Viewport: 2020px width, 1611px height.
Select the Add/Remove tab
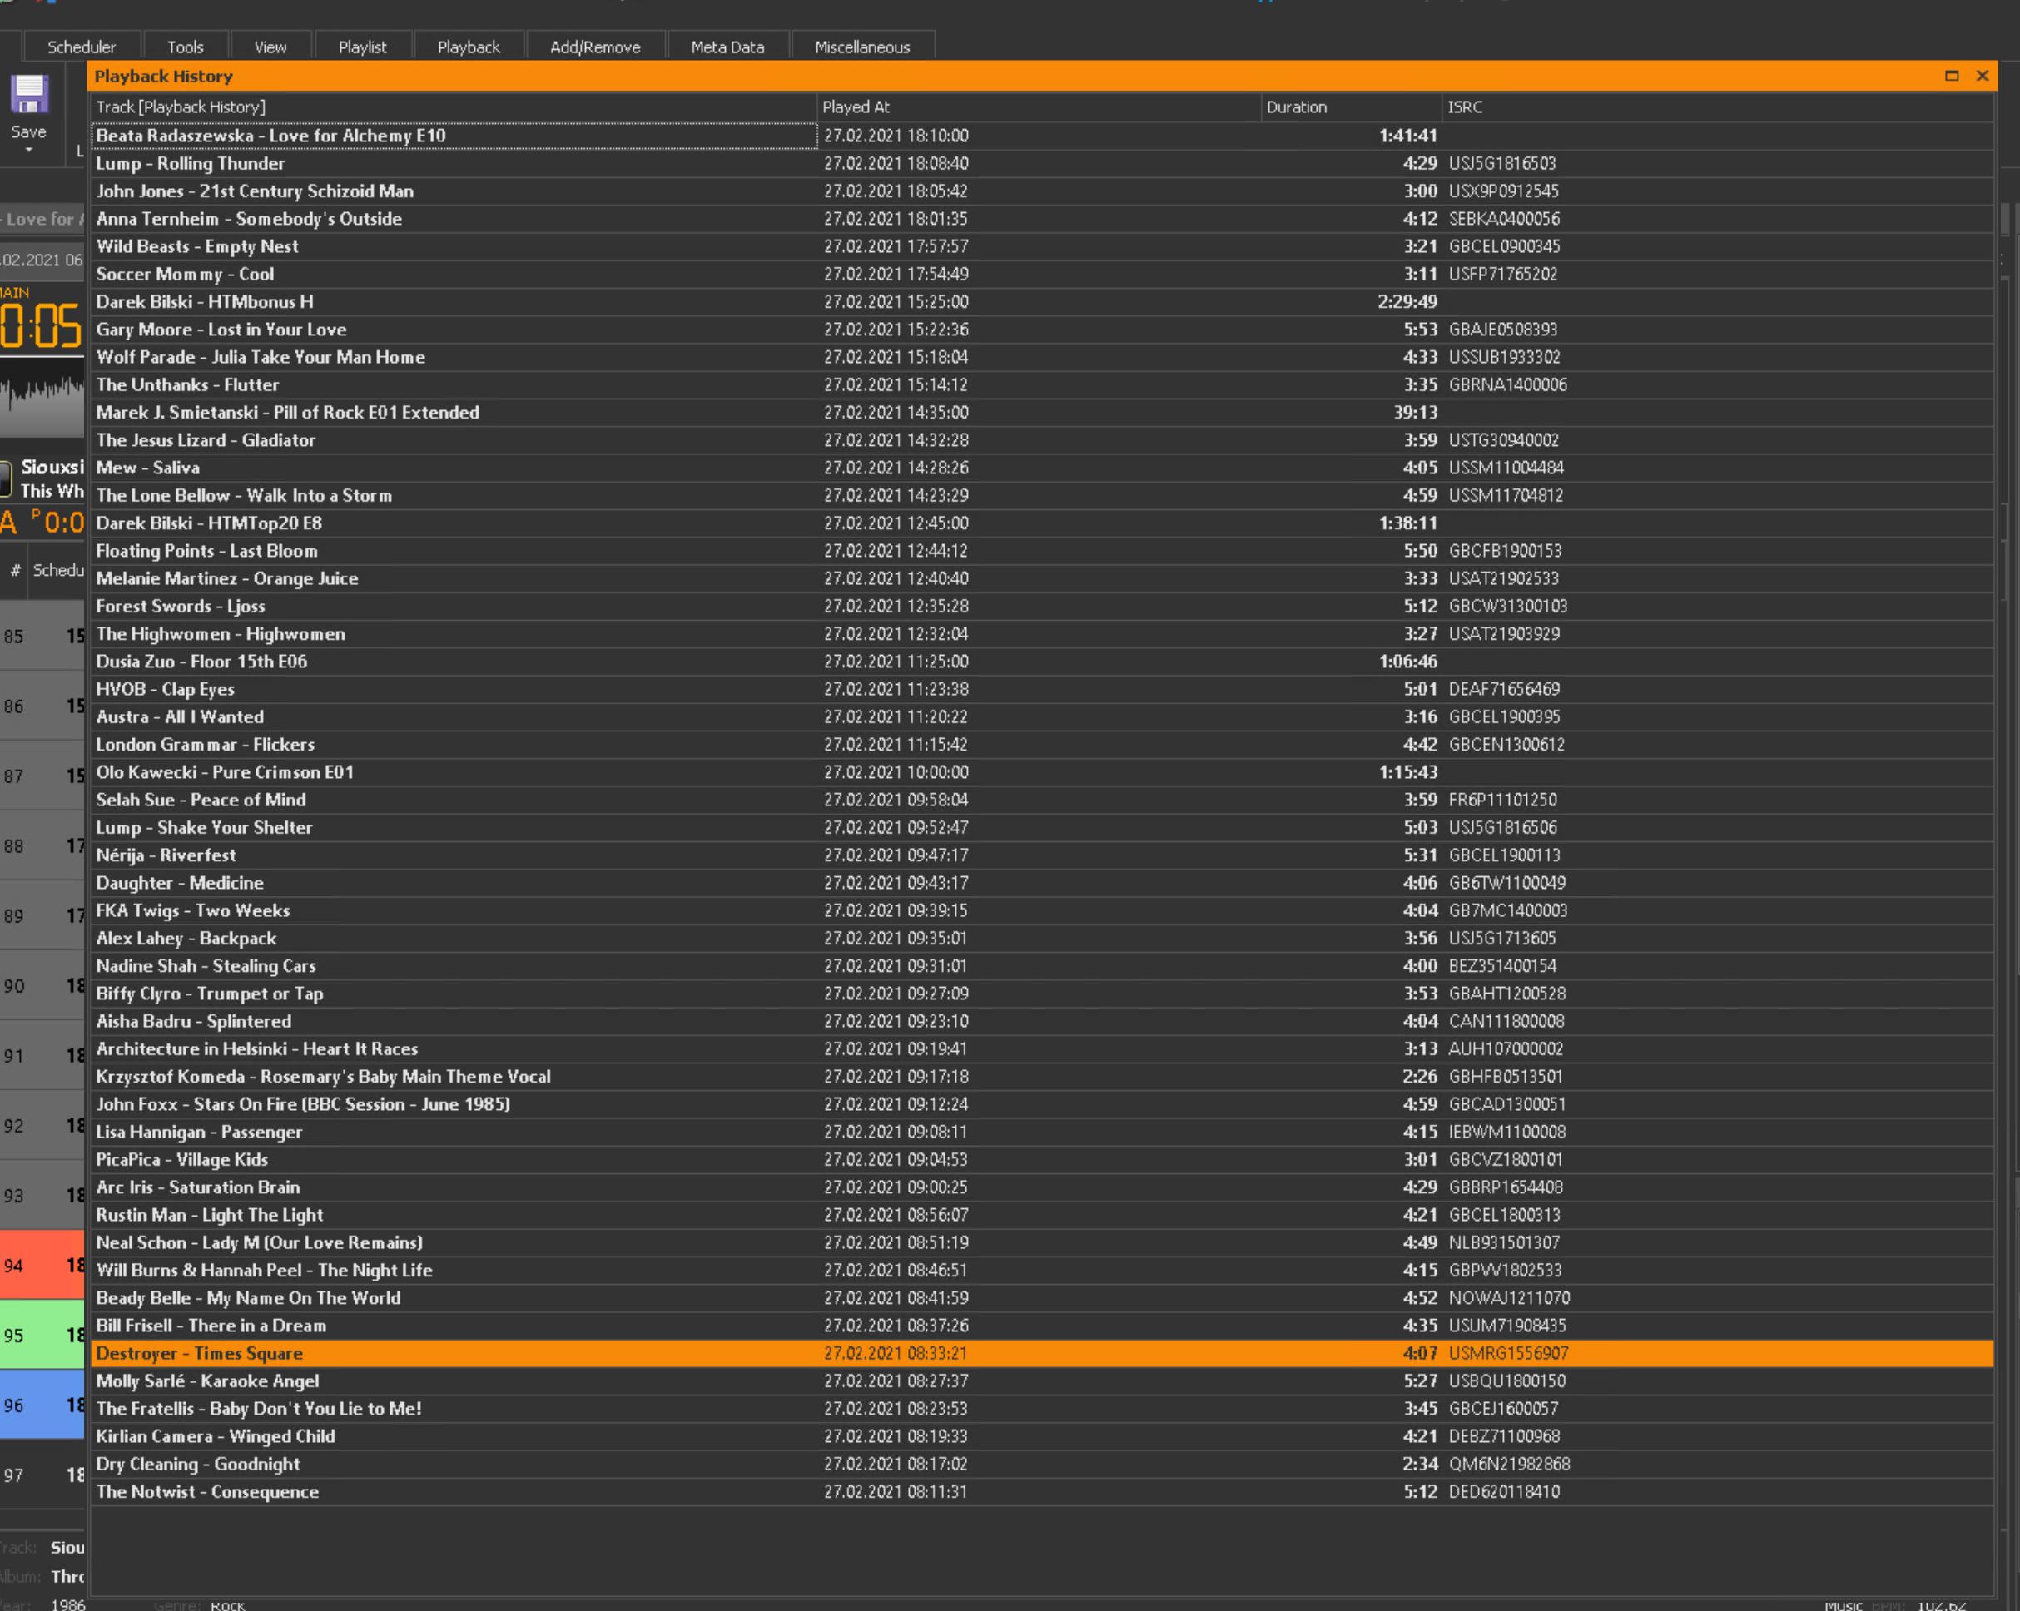[595, 47]
